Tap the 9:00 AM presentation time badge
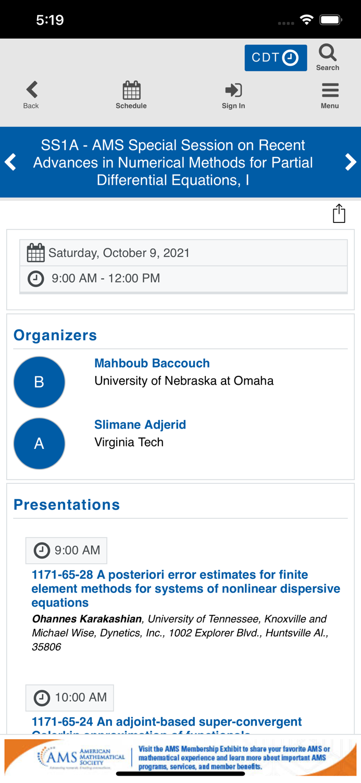 (67, 550)
